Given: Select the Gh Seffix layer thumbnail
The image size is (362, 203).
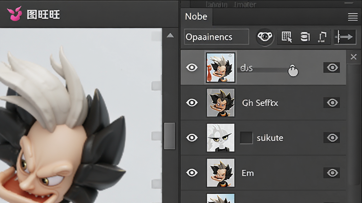Looking at the screenshot, I should click(x=221, y=103).
